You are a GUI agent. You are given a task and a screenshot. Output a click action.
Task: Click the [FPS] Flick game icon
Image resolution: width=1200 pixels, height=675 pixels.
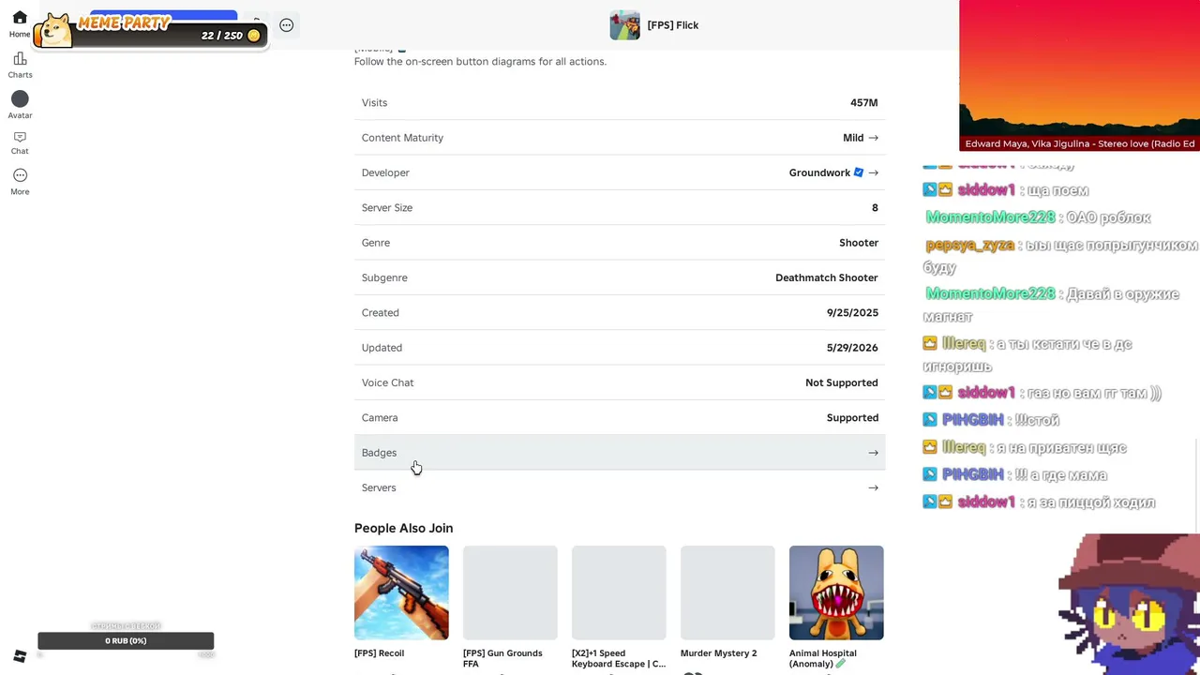[x=624, y=25]
